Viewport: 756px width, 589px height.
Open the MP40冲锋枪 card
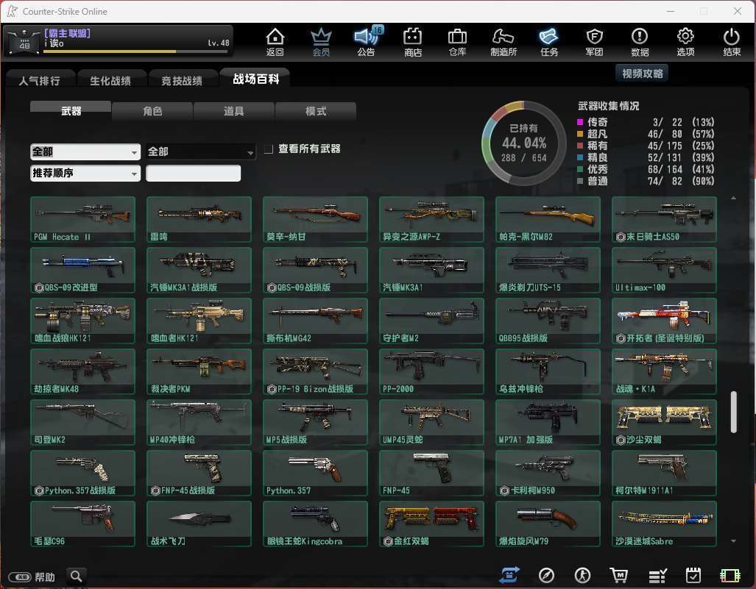click(199, 422)
